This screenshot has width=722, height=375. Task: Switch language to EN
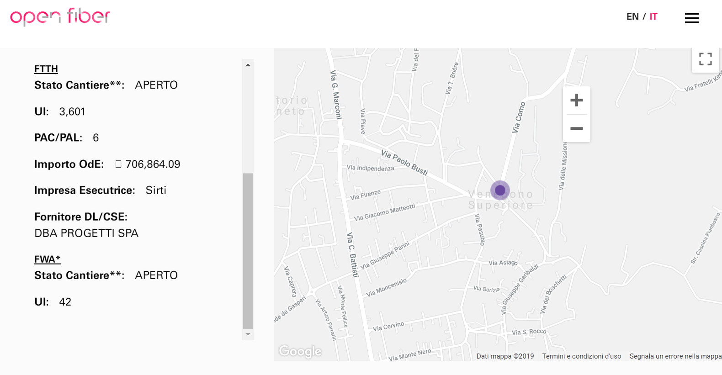point(632,17)
